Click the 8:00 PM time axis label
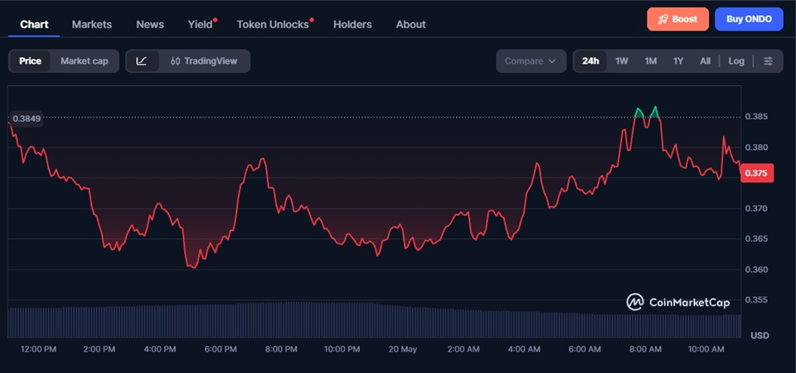Viewport: 796px width, 373px height. click(x=281, y=349)
